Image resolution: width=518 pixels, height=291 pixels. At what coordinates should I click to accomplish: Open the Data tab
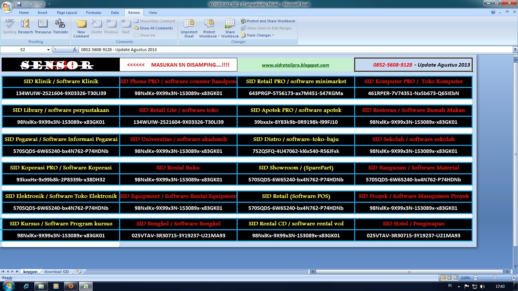[115, 13]
